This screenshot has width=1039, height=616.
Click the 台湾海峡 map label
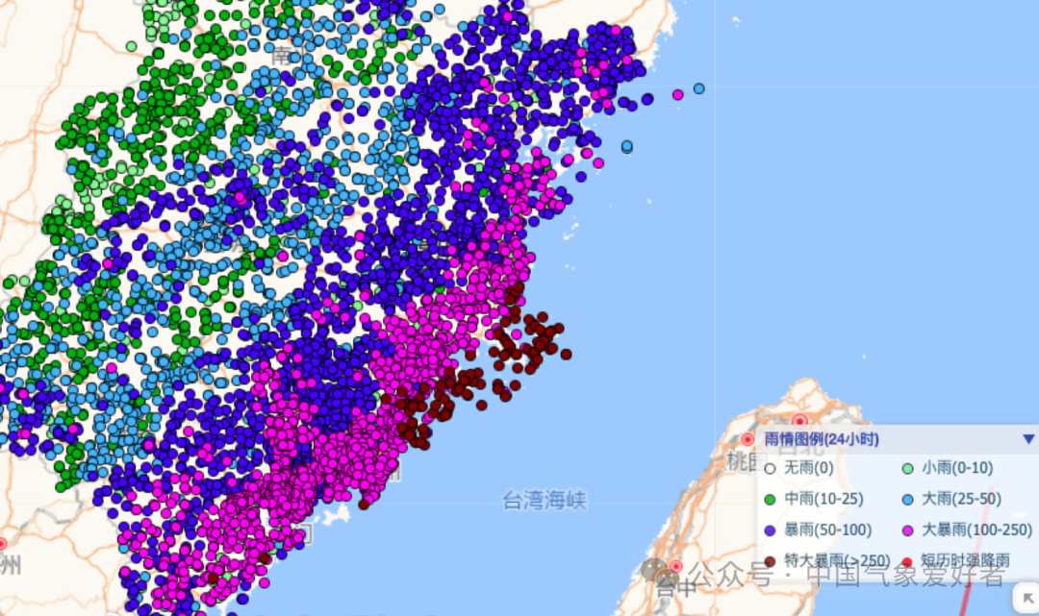pos(545,499)
